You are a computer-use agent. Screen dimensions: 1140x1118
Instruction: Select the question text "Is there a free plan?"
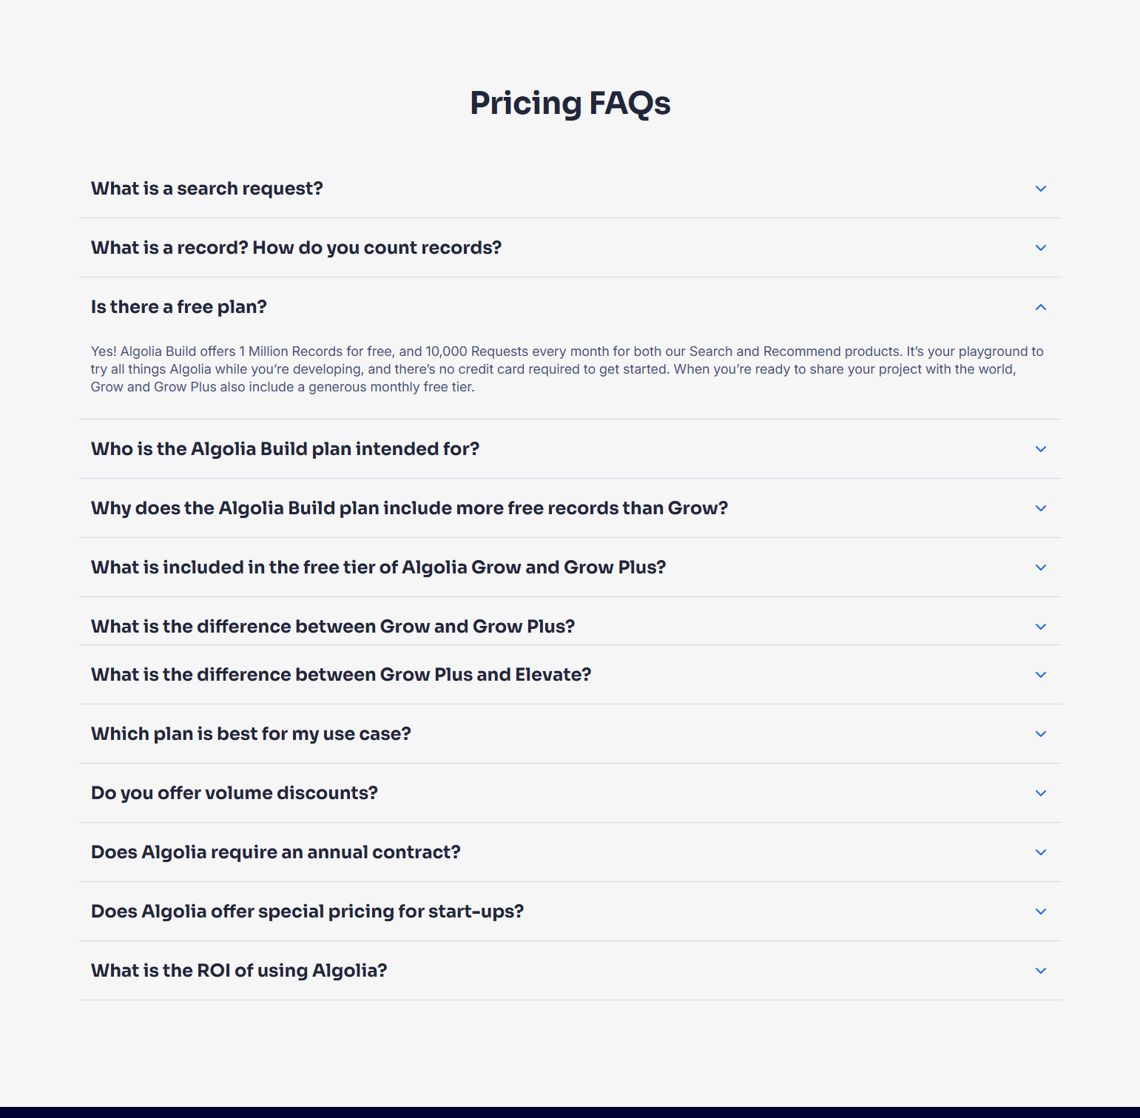(x=178, y=306)
